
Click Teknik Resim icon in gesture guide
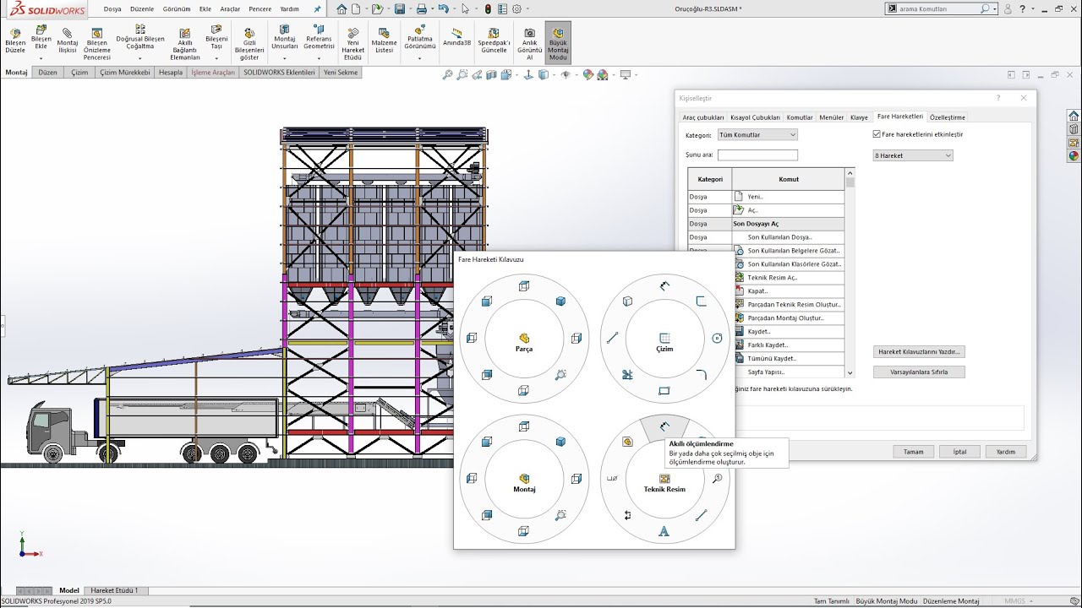(x=664, y=478)
